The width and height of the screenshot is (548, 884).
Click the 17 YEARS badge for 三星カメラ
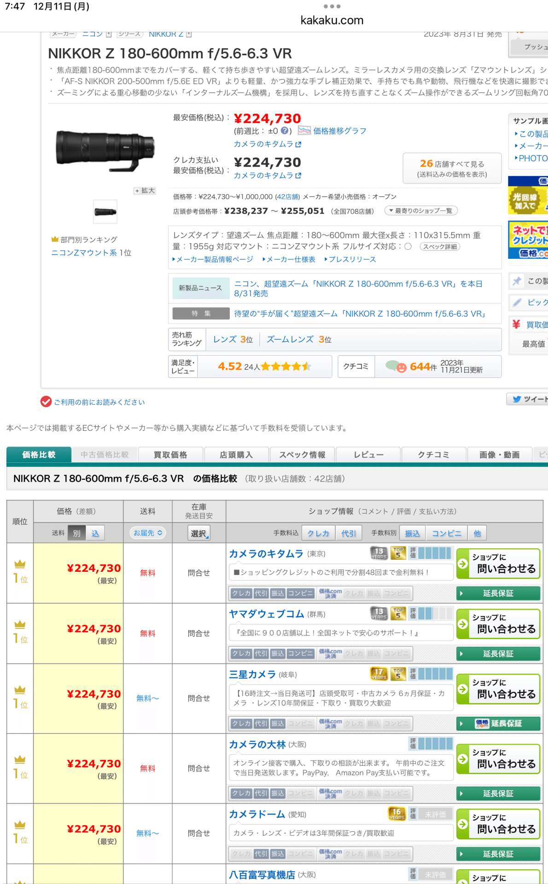pyautogui.click(x=379, y=674)
